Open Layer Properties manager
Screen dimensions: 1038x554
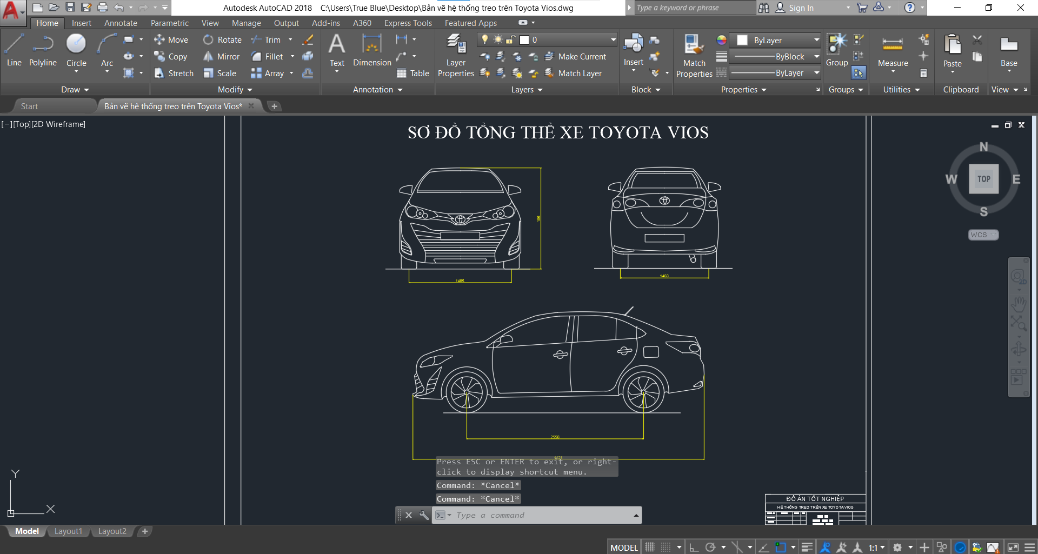[456, 55]
